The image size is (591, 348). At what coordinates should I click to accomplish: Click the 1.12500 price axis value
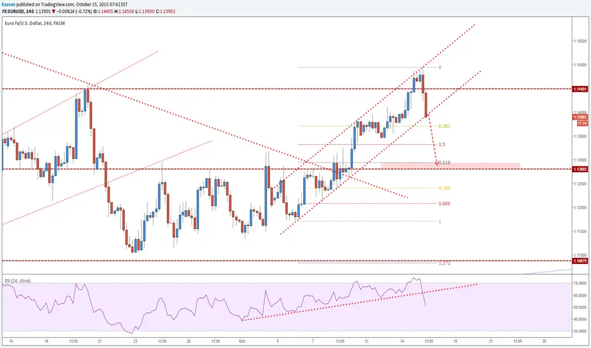click(x=580, y=183)
